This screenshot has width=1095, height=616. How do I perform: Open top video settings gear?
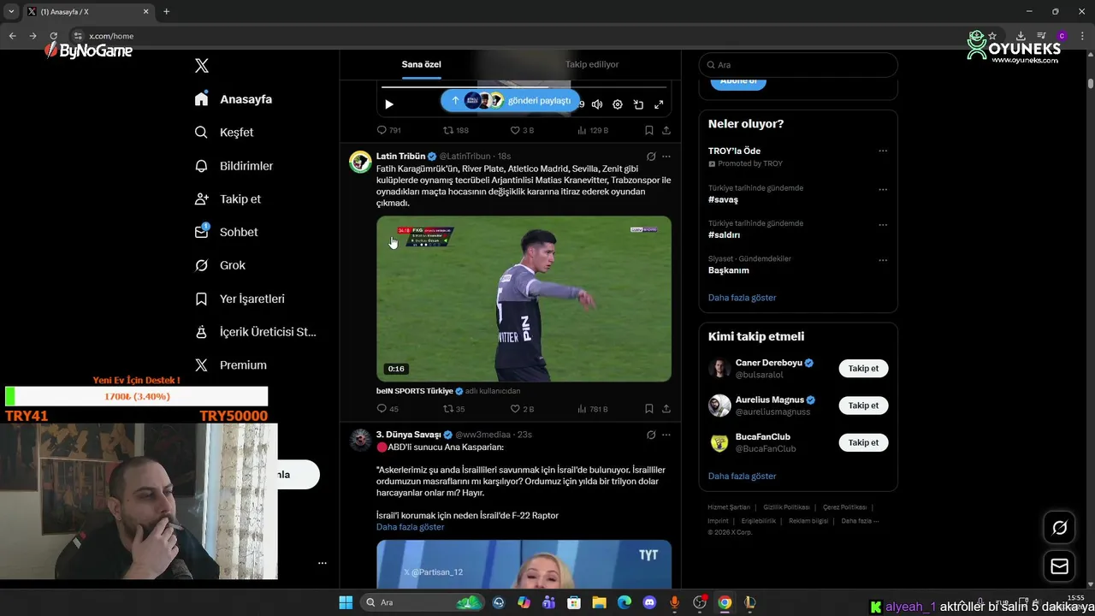point(618,104)
